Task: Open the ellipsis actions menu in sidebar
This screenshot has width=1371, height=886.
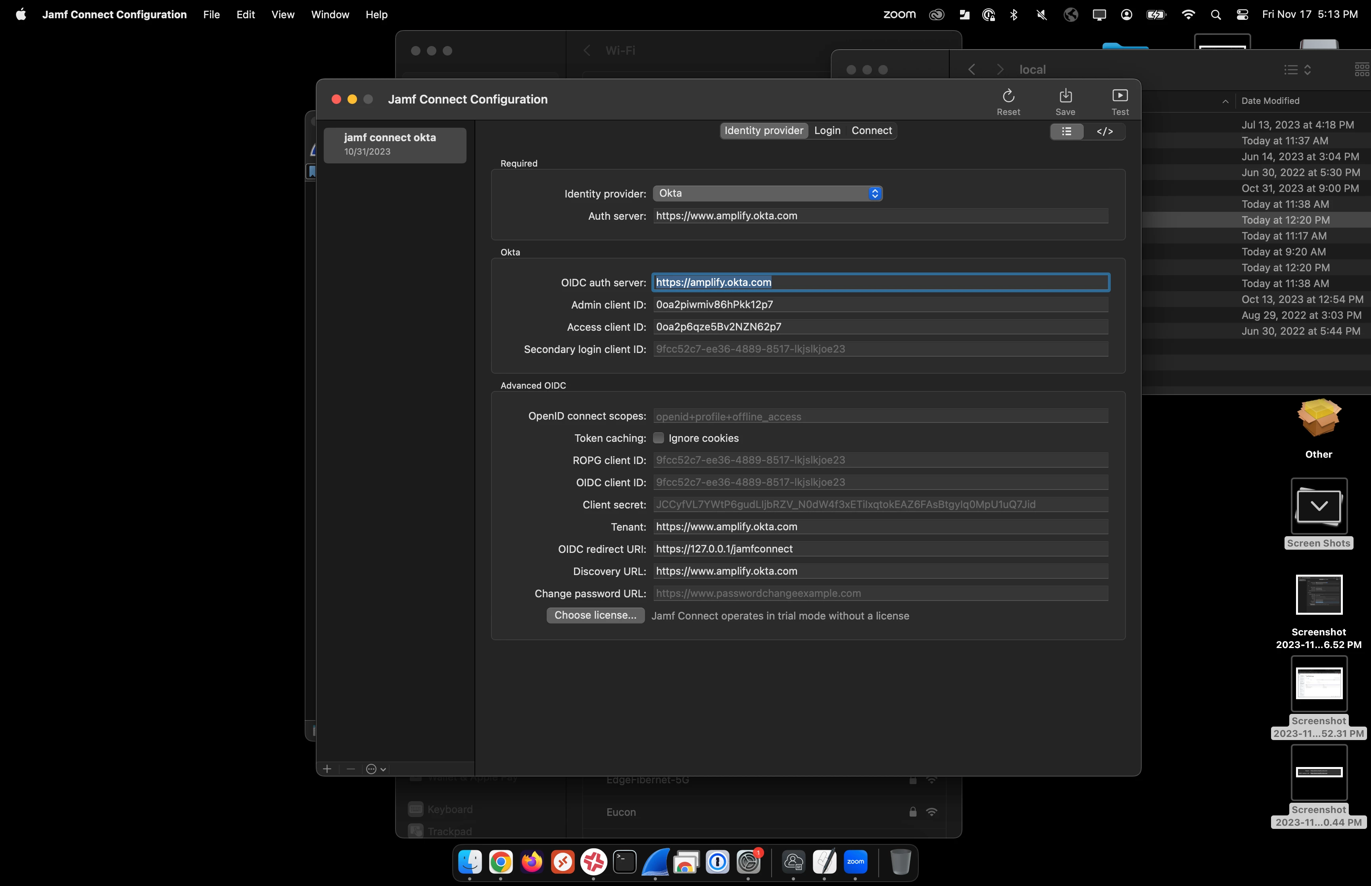Action: tap(376, 769)
